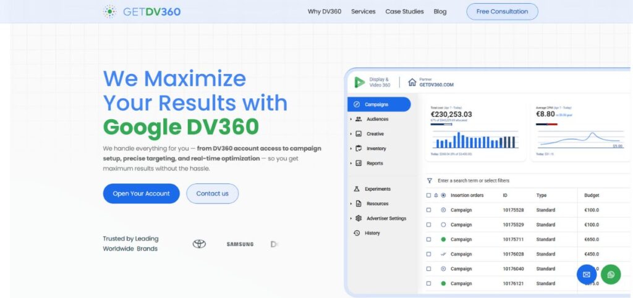Click the Advertiser Settings gear icon
Viewport: 633px width, 298px height.
(x=359, y=218)
